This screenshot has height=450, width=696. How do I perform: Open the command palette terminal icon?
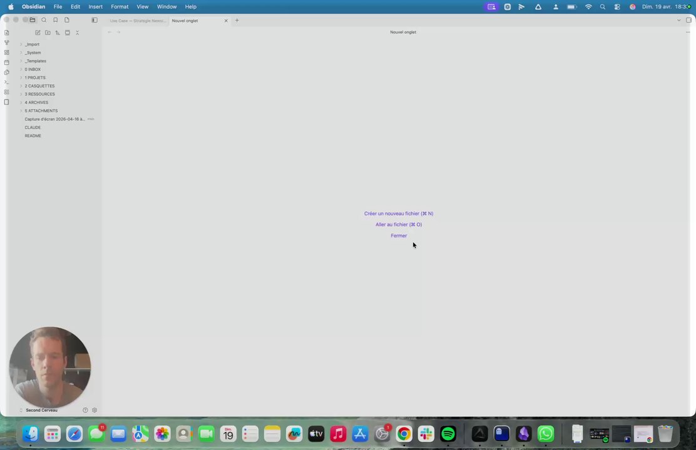pyautogui.click(x=7, y=82)
